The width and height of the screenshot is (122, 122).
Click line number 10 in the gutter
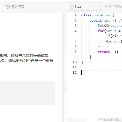point(75,62)
